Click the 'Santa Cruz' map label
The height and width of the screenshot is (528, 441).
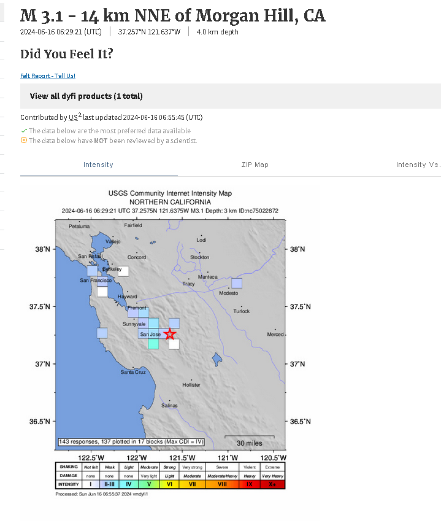(133, 372)
